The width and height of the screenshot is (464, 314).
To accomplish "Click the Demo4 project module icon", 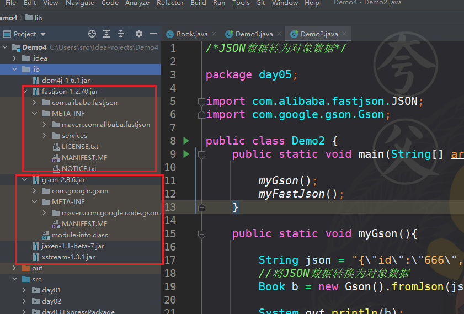I will (16, 47).
